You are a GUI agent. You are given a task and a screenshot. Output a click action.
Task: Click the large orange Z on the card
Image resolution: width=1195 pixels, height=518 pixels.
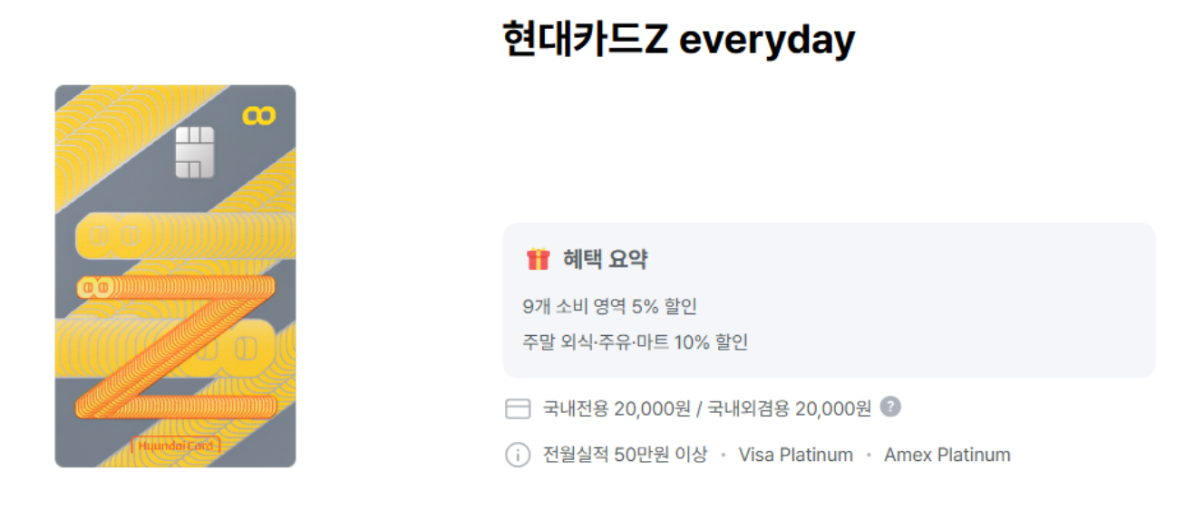(177, 349)
